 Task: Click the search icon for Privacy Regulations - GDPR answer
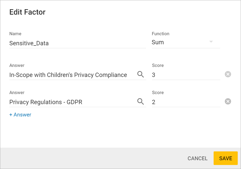pos(140,101)
